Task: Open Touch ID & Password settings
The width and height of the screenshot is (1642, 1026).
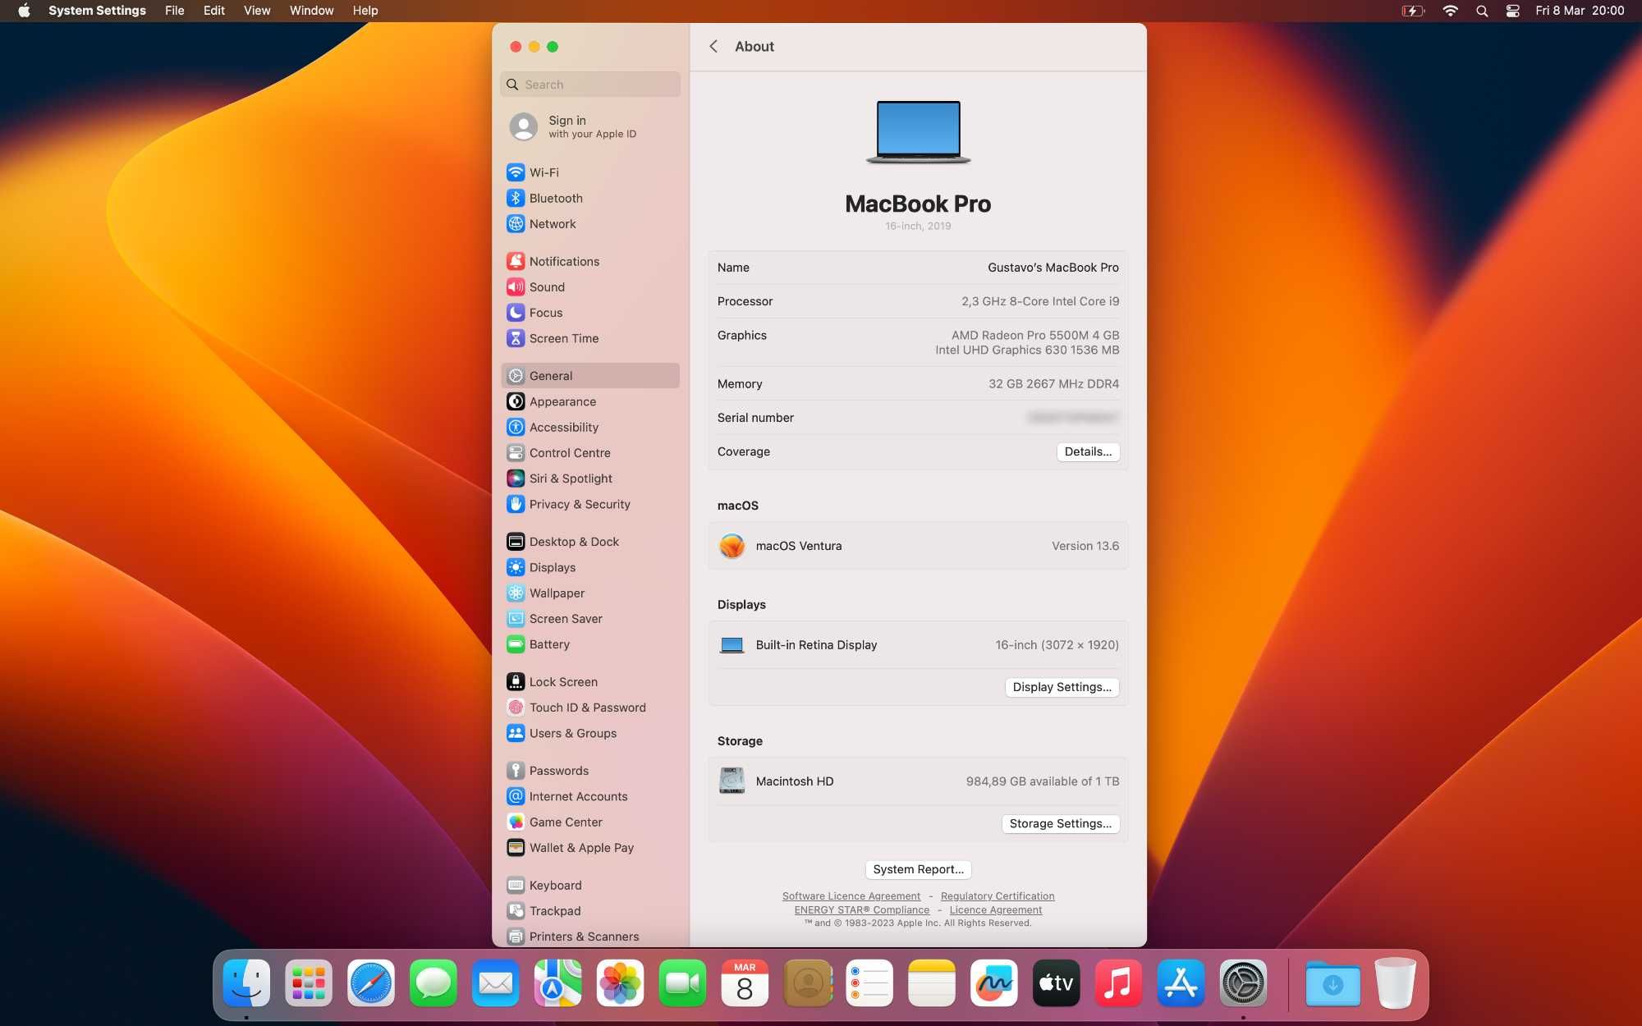Action: coord(589,708)
